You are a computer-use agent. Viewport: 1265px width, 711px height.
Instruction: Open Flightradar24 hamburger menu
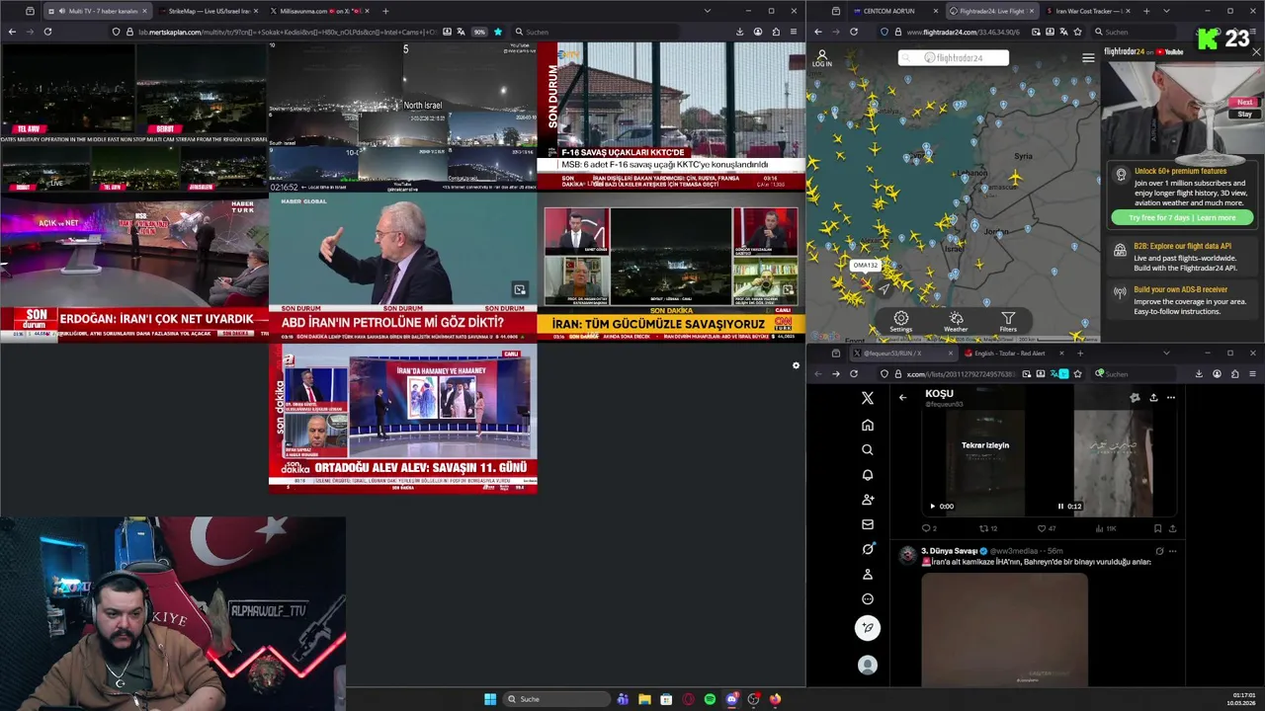[1088, 58]
